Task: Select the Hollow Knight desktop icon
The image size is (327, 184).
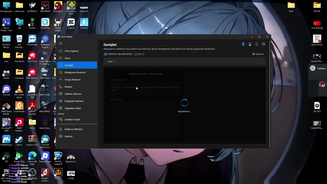Action: 58,25
